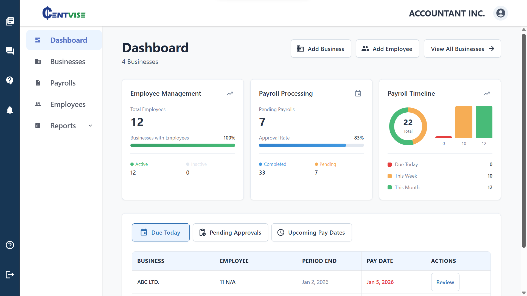Click the Approval Rate progress bar
Viewport: 527px width, 296px height.
click(311, 145)
